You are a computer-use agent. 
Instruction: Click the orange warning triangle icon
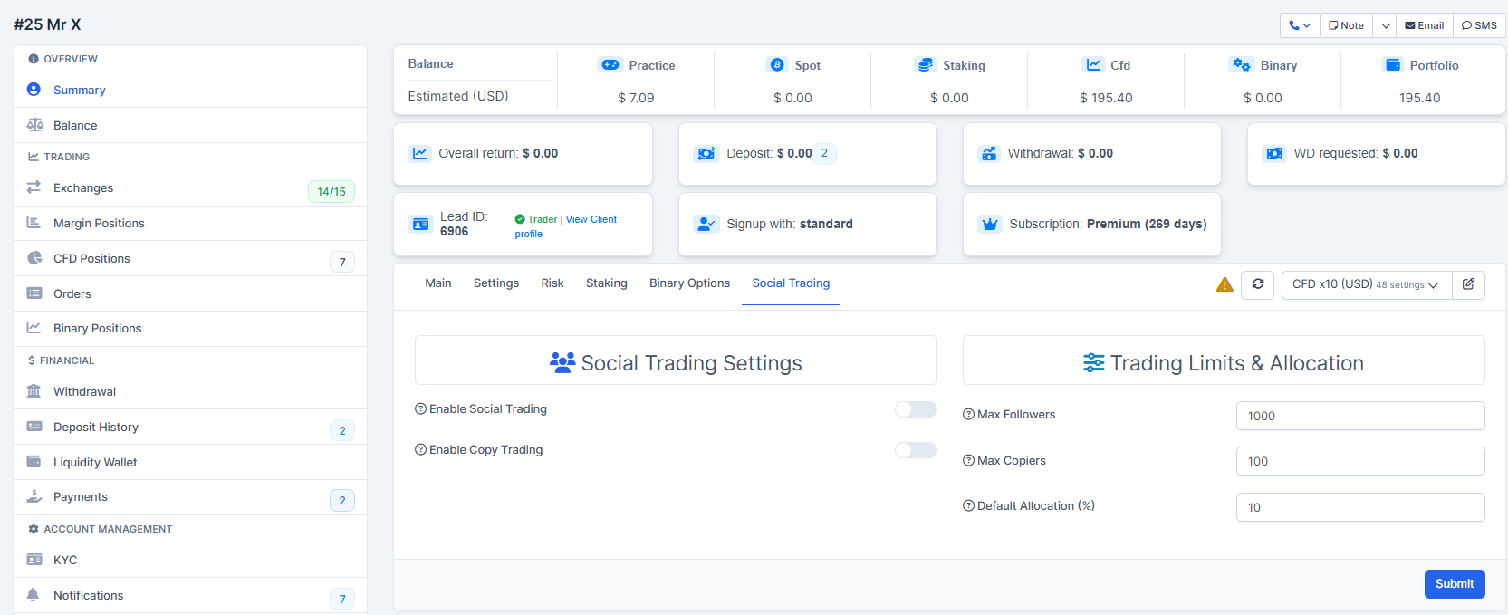coord(1225,284)
